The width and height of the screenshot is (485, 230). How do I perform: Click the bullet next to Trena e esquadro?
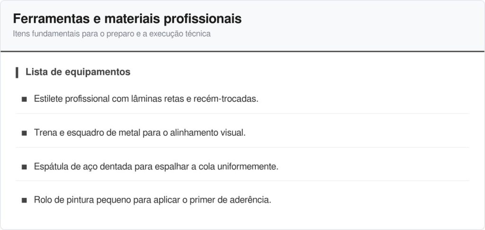tap(24, 133)
